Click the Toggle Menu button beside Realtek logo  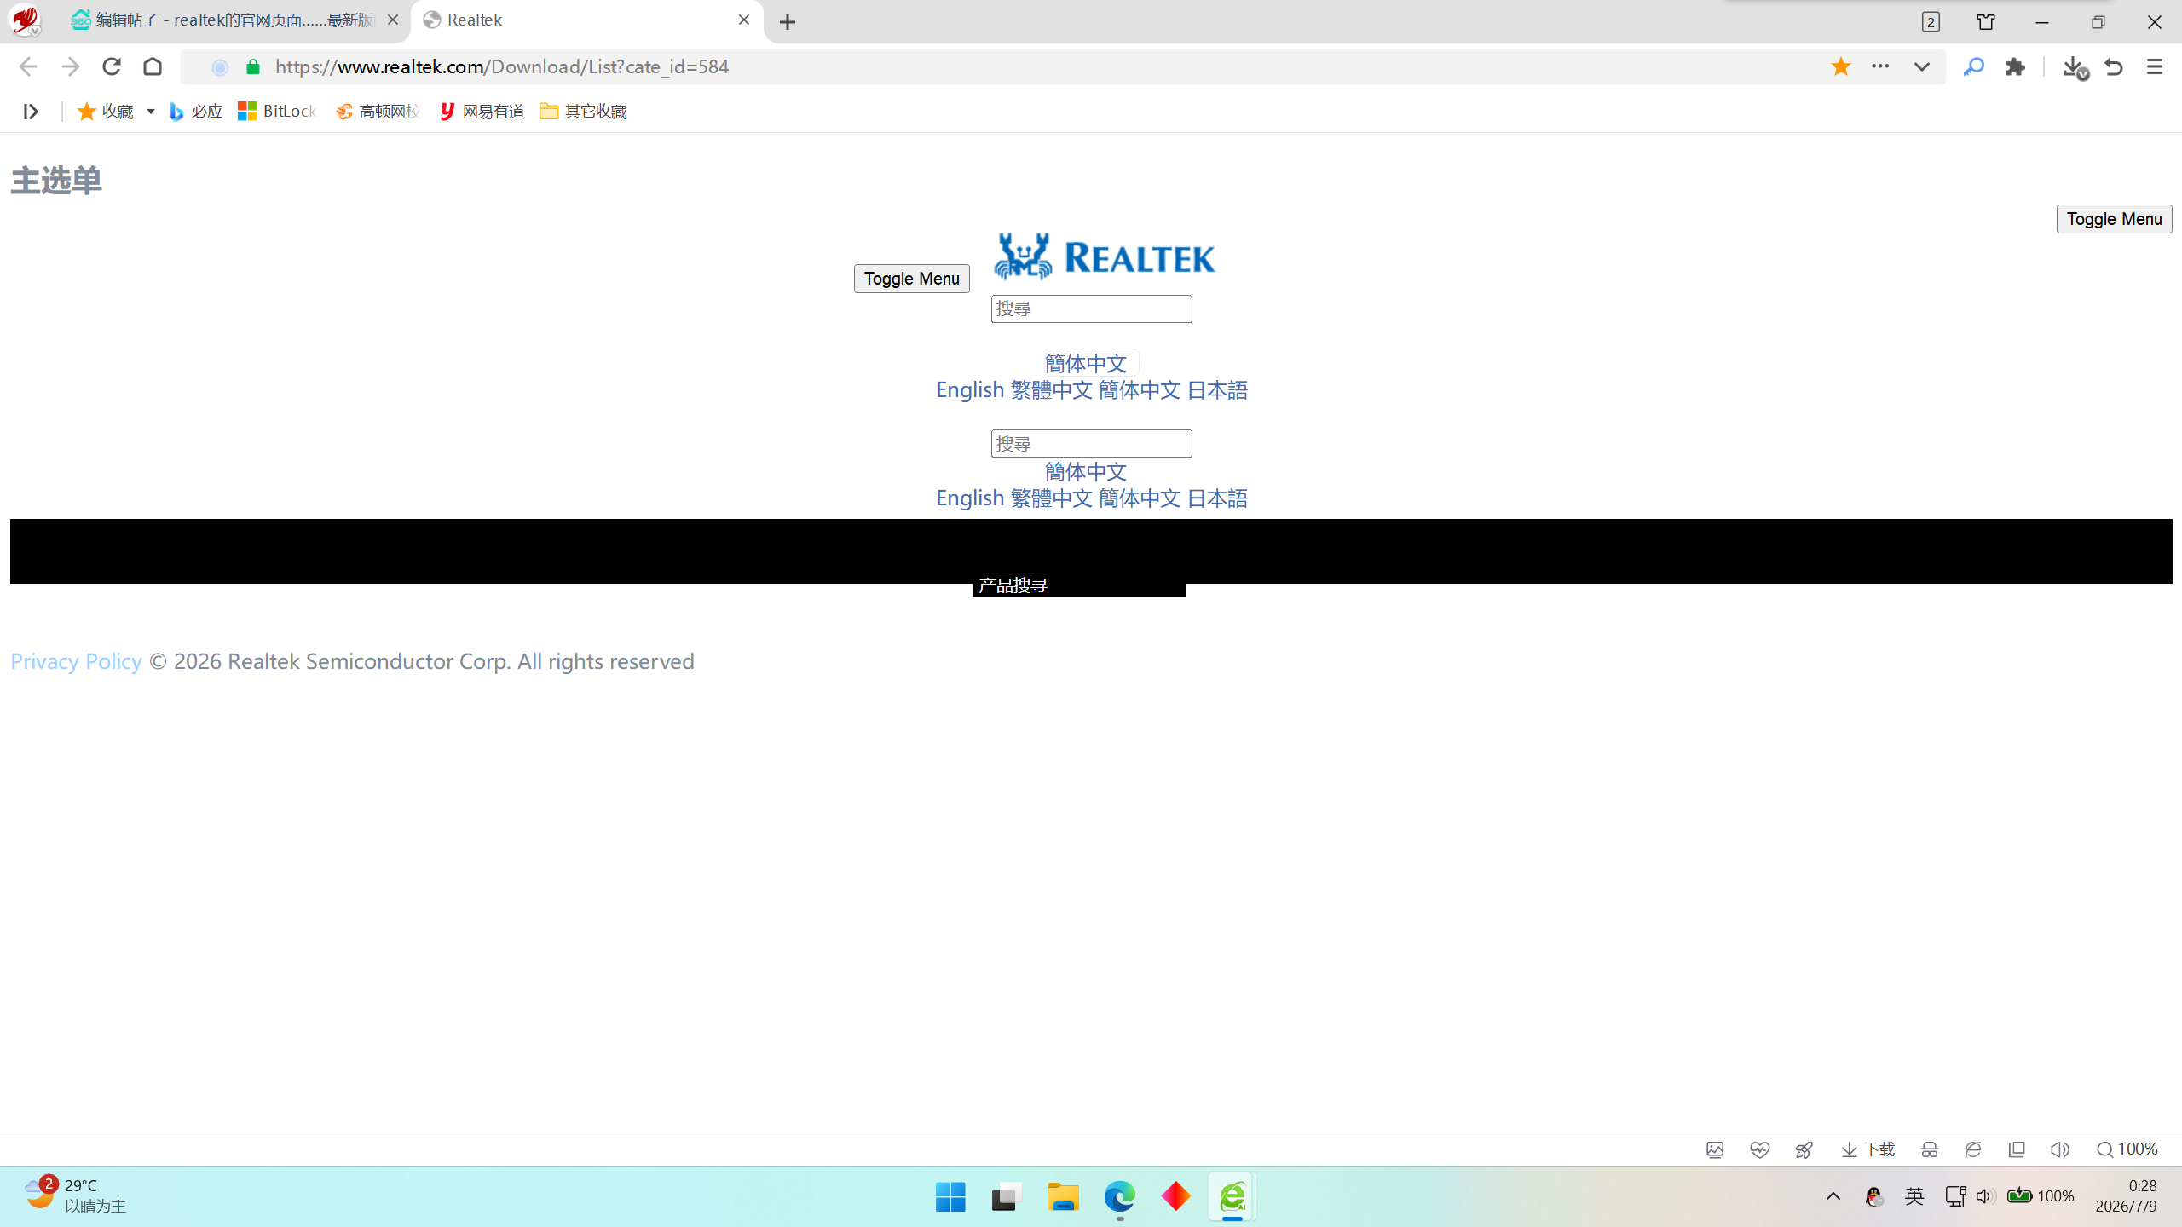911,279
